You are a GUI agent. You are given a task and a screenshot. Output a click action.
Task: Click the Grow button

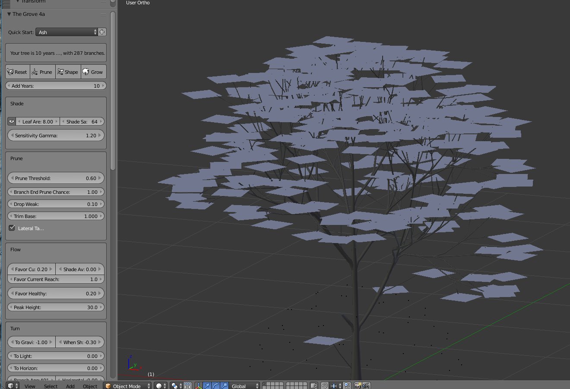pyautogui.click(x=93, y=72)
